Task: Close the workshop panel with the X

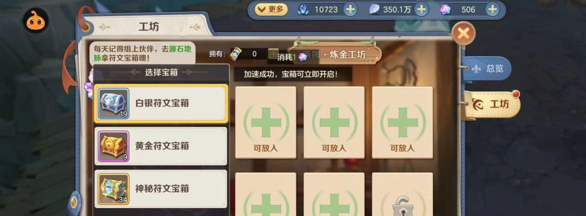Action: [464, 33]
